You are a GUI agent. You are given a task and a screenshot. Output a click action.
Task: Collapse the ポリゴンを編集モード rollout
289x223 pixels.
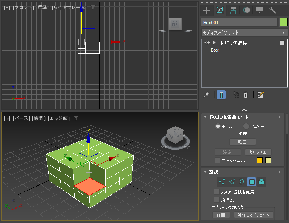(205, 117)
